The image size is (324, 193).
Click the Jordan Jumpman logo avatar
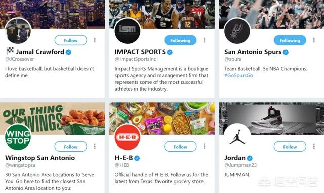click(237, 137)
